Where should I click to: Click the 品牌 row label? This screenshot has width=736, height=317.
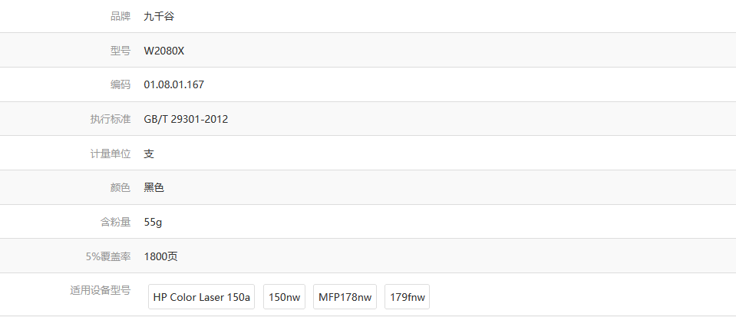(120, 16)
